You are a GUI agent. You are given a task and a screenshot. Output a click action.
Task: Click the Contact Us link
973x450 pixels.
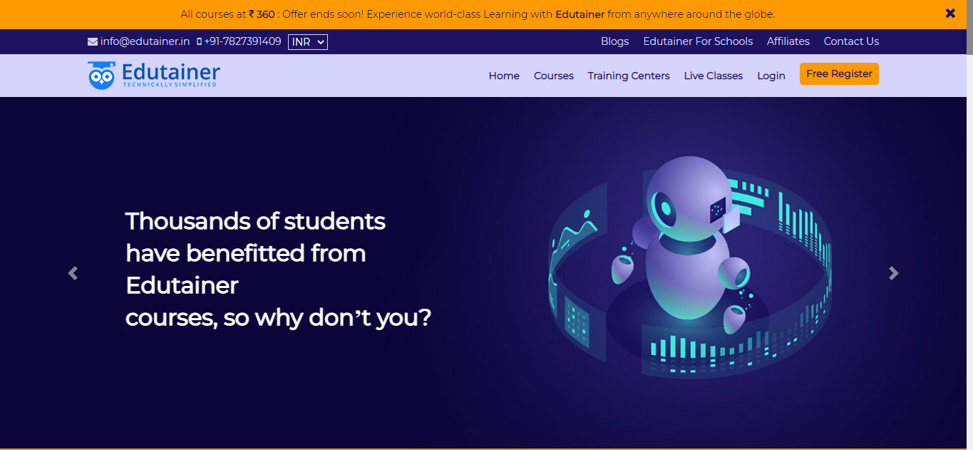[x=851, y=41]
